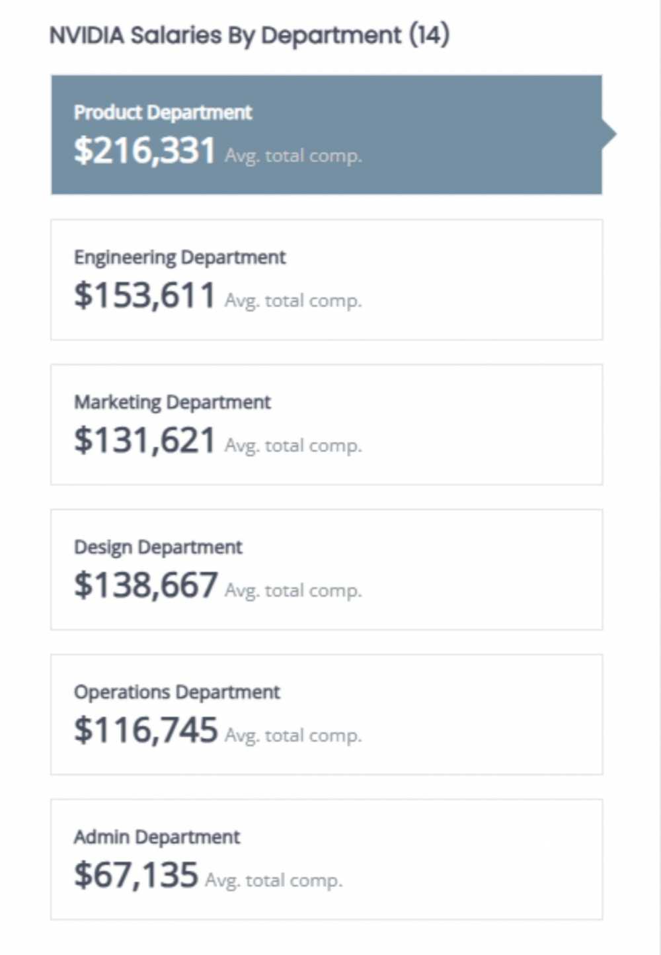Select Avg. total comp. under Design Department
The width and height of the screenshot is (661, 955).
point(293,591)
